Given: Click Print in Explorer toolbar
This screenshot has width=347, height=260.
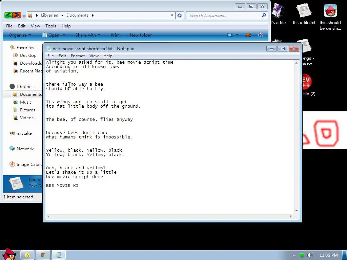Looking at the screenshot, I should tap(115, 35).
